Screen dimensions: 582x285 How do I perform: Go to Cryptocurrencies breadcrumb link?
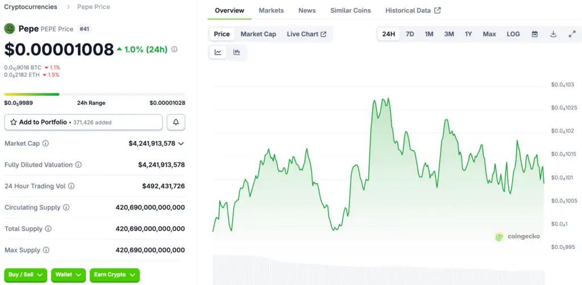(31, 7)
